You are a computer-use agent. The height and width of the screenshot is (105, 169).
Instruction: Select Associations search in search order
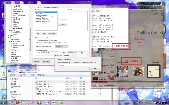(41, 15)
